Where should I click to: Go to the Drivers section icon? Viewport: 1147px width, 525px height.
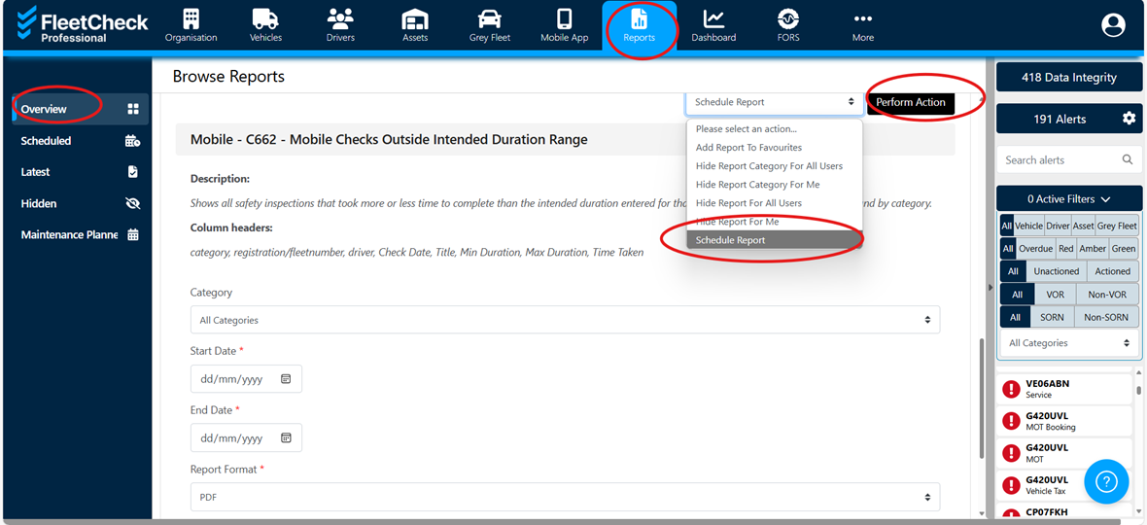(340, 19)
